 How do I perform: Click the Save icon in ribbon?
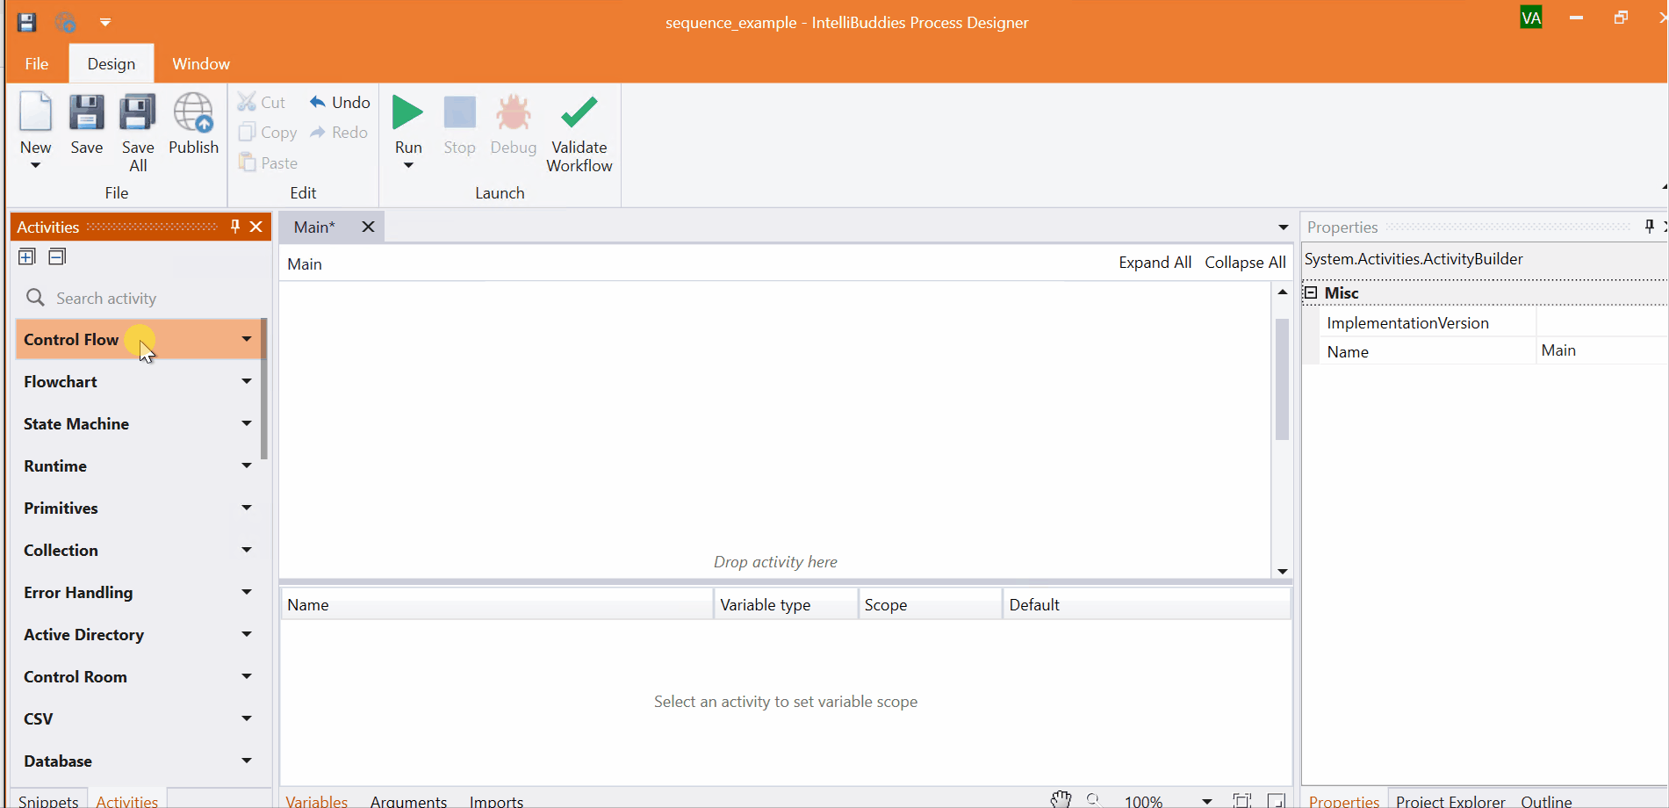87,112
